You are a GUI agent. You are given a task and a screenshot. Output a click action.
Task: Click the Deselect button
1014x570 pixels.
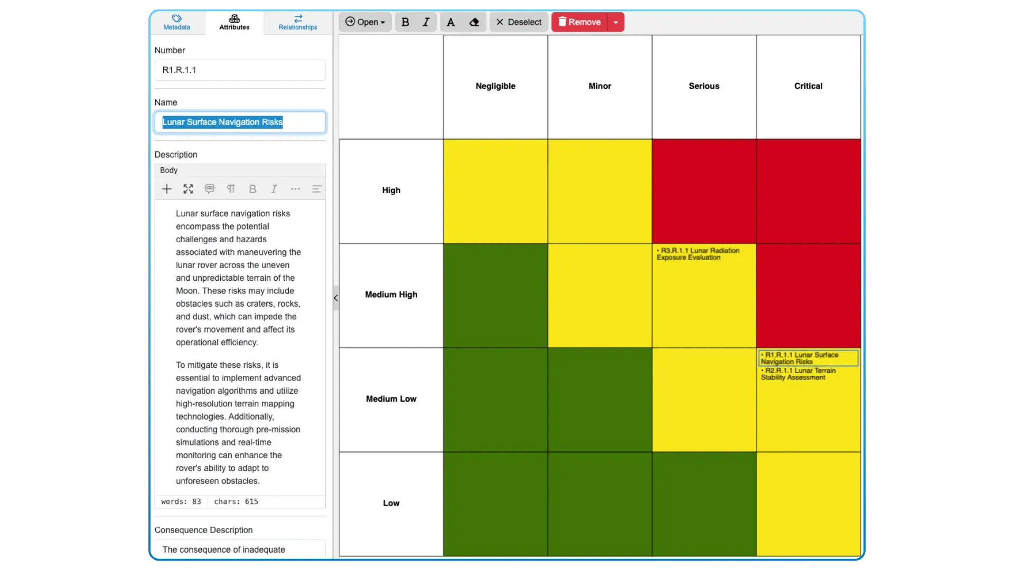point(519,22)
